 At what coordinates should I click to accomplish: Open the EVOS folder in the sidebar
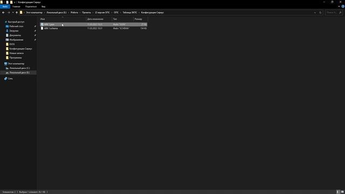point(12,44)
